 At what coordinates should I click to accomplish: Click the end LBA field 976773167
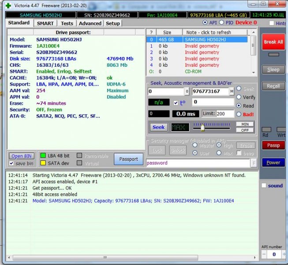(210, 91)
